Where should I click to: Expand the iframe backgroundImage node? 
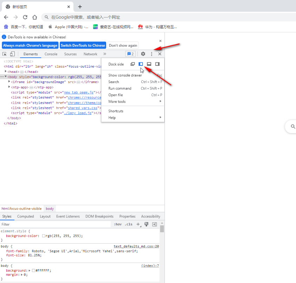[9, 82]
